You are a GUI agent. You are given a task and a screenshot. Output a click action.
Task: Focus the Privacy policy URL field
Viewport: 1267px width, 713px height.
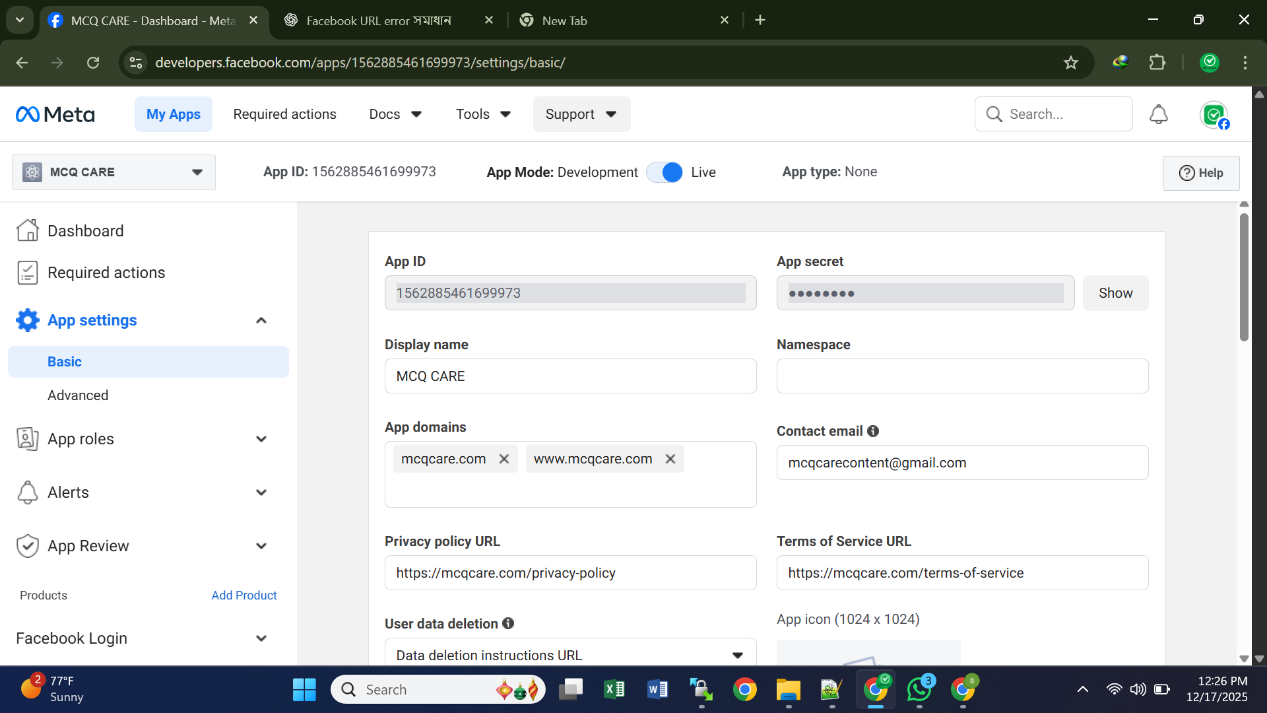coord(571,573)
